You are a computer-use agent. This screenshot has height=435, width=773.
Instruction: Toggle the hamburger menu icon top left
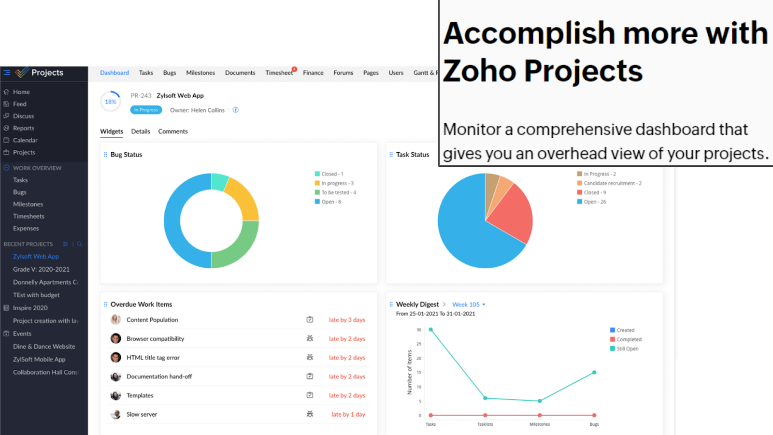(6, 72)
